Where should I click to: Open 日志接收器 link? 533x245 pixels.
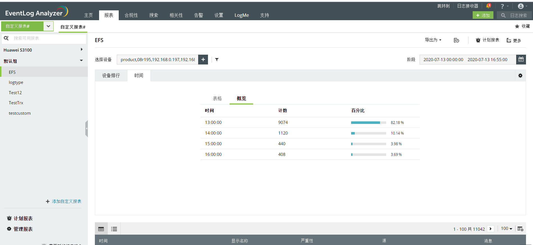468,6
